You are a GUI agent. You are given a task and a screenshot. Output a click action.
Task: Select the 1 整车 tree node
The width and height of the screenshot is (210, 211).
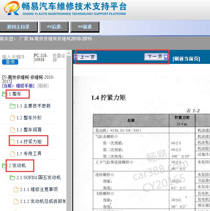point(15,94)
